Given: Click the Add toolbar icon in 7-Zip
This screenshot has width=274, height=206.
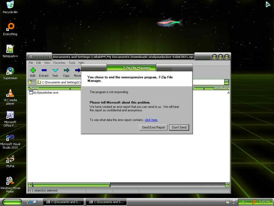Looking at the screenshot, I should coord(33,72).
